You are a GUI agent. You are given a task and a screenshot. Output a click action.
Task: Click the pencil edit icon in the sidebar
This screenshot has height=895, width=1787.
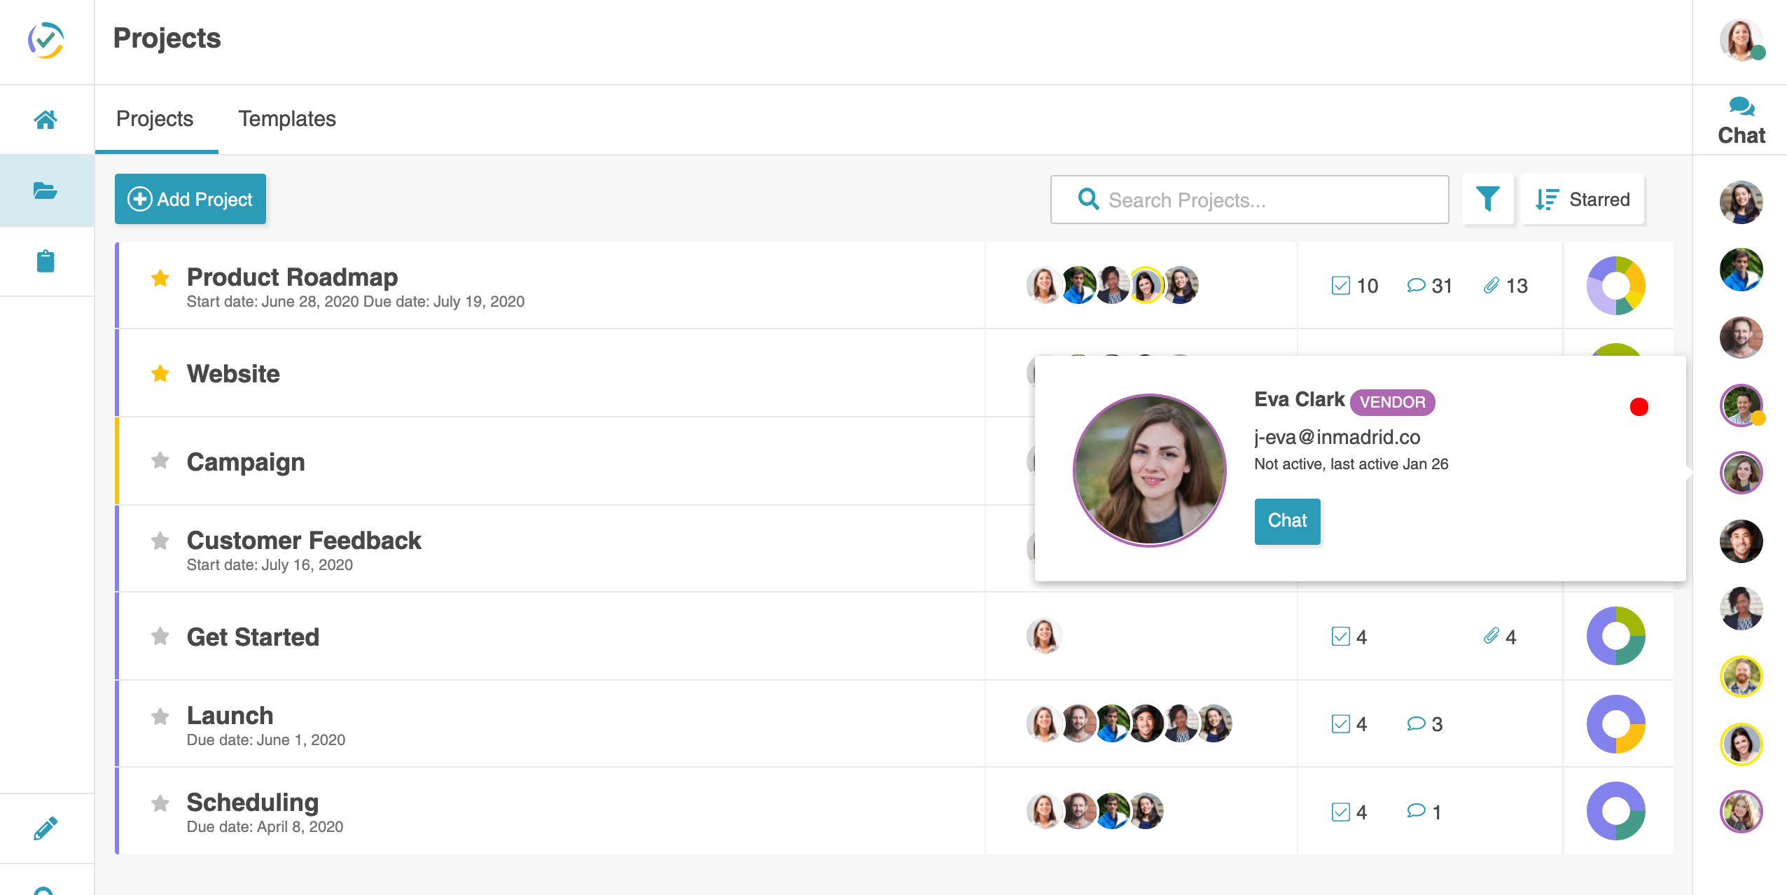46,828
